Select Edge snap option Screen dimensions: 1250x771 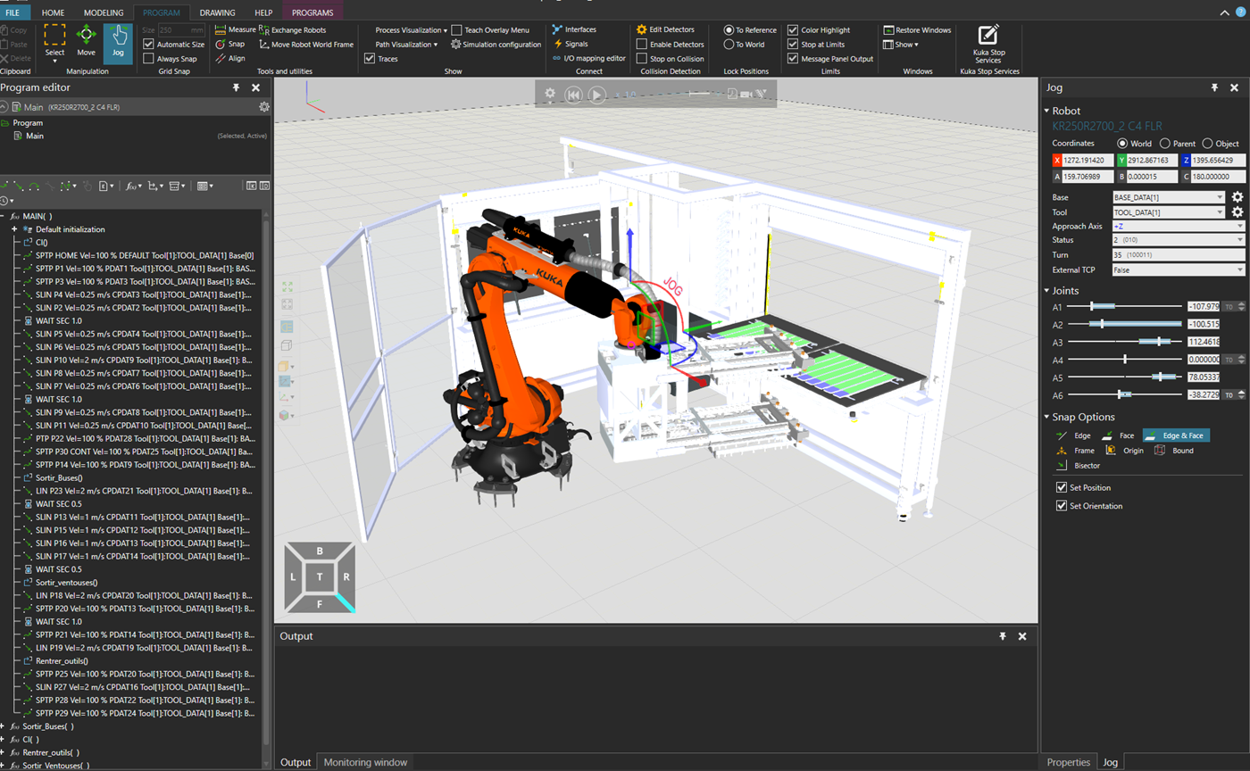pos(1074,435)
